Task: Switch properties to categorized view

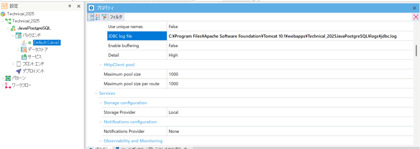Action: tap(91, 17)
